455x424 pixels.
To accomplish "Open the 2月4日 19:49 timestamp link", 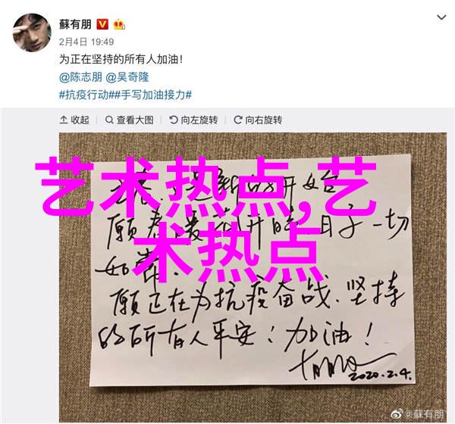I will pos(86,42).
